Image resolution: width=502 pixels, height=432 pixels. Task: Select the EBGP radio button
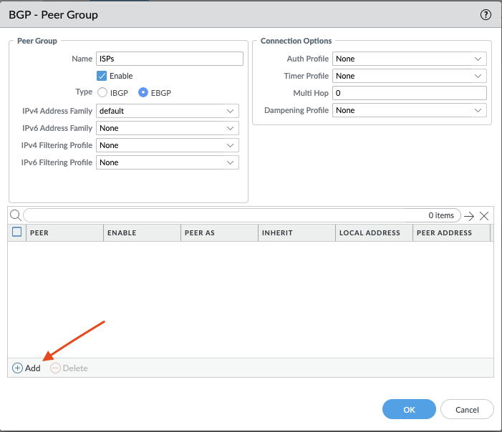(143, 92)
